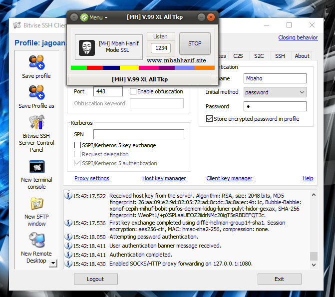Click the log scrollbar down arrow
Viewport: 335px width, 297px height.
[314, 265]
